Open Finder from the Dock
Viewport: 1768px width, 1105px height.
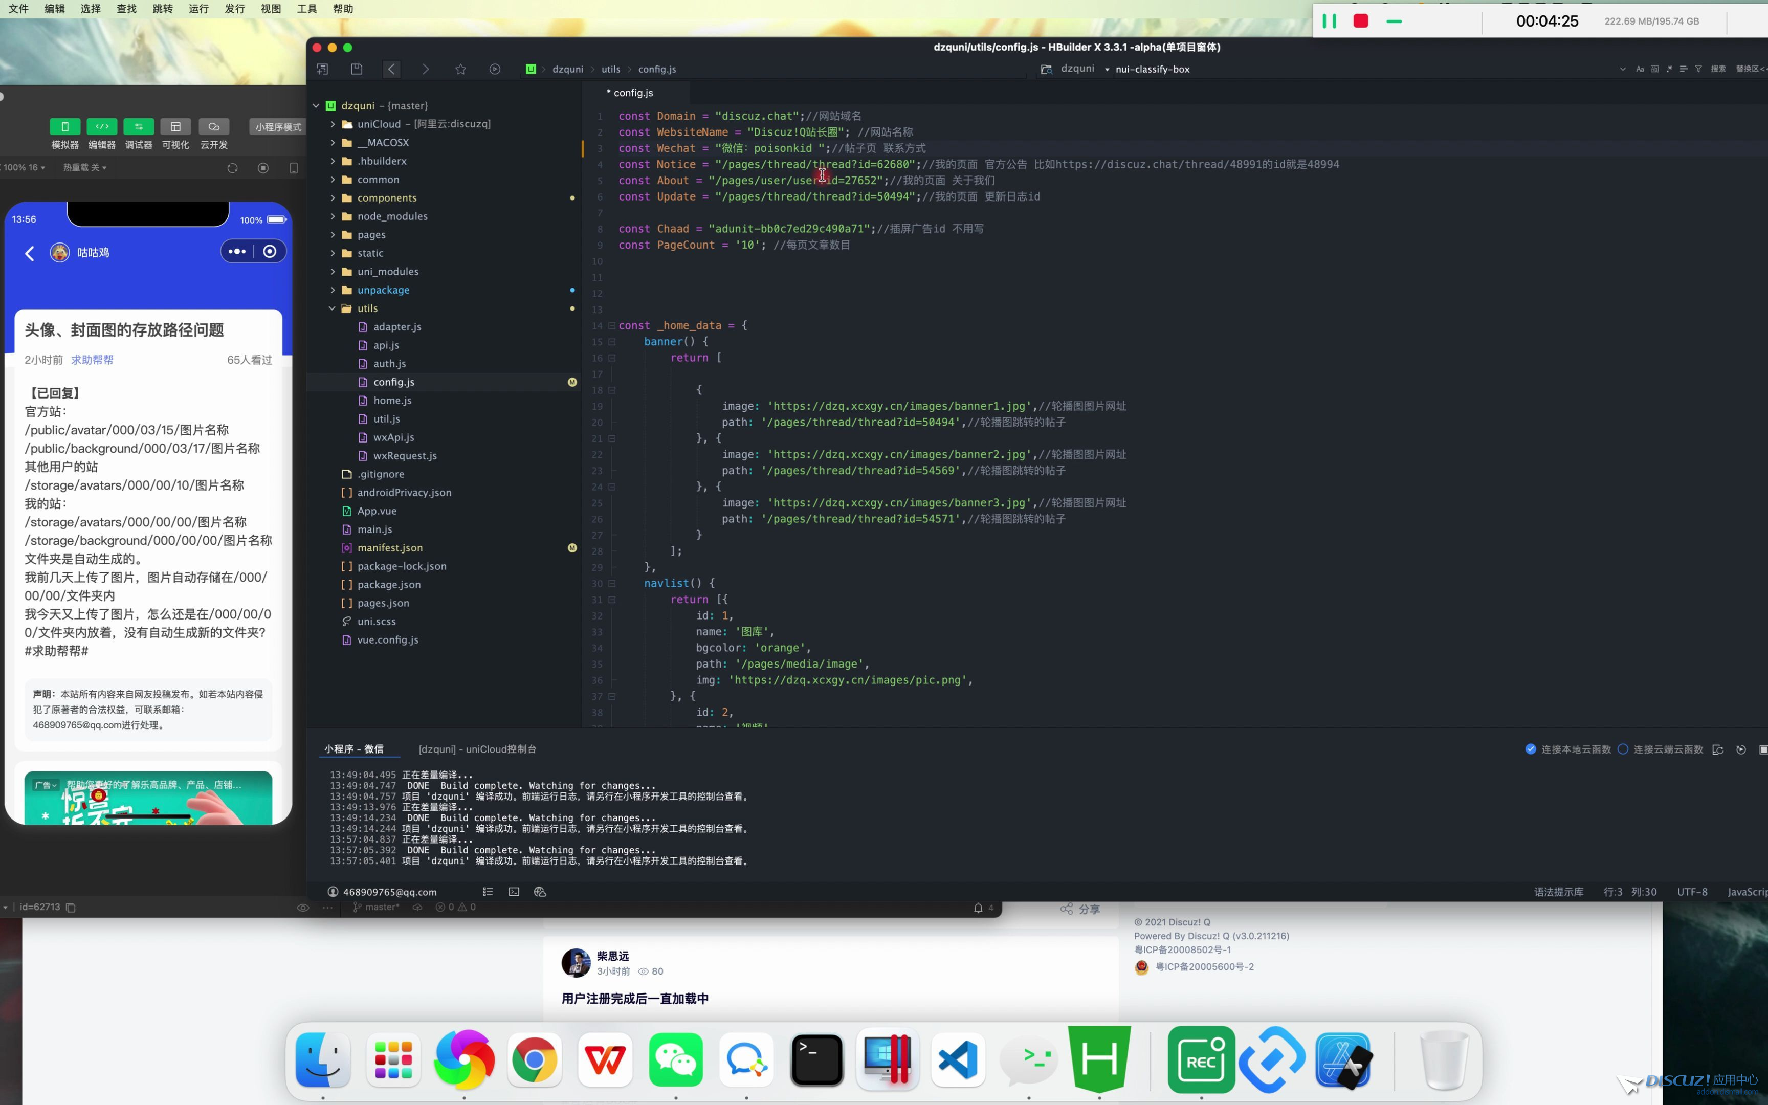coord(323,1059)
